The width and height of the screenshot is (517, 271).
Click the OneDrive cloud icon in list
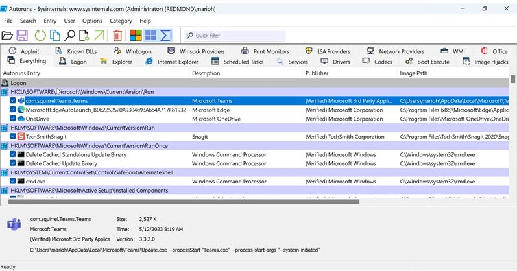[x=21, y=119]
